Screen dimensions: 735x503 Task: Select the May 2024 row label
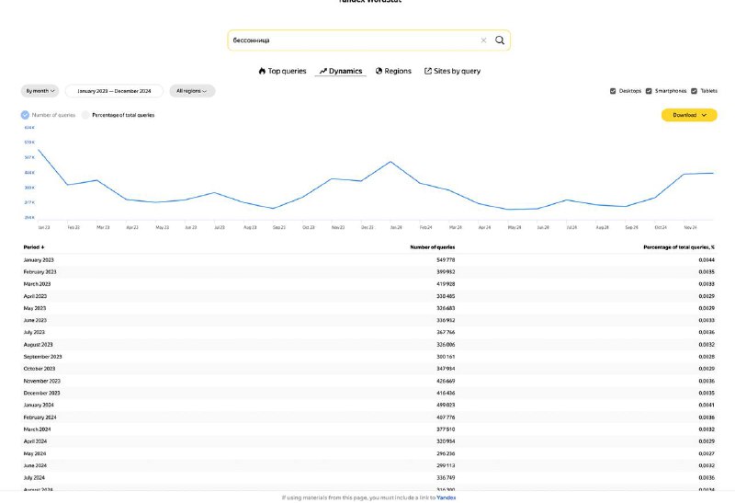[x=35, y=453]
